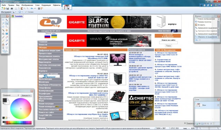
Task: Click the Paste clipboard toolbar icon
Action: [22, 9]
